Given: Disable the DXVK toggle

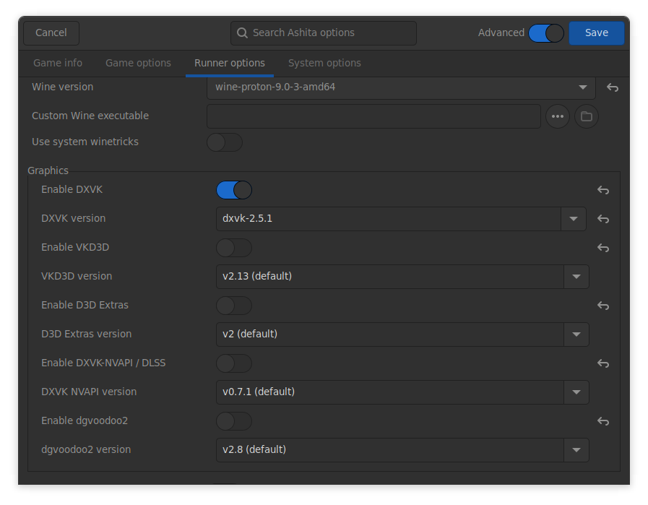Looking at the screenshot, I should 233,190.
